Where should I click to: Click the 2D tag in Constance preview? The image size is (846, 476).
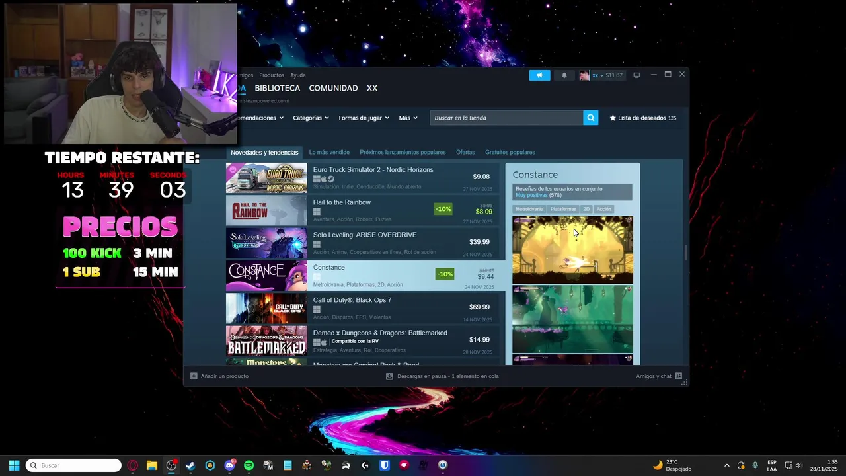586,209
